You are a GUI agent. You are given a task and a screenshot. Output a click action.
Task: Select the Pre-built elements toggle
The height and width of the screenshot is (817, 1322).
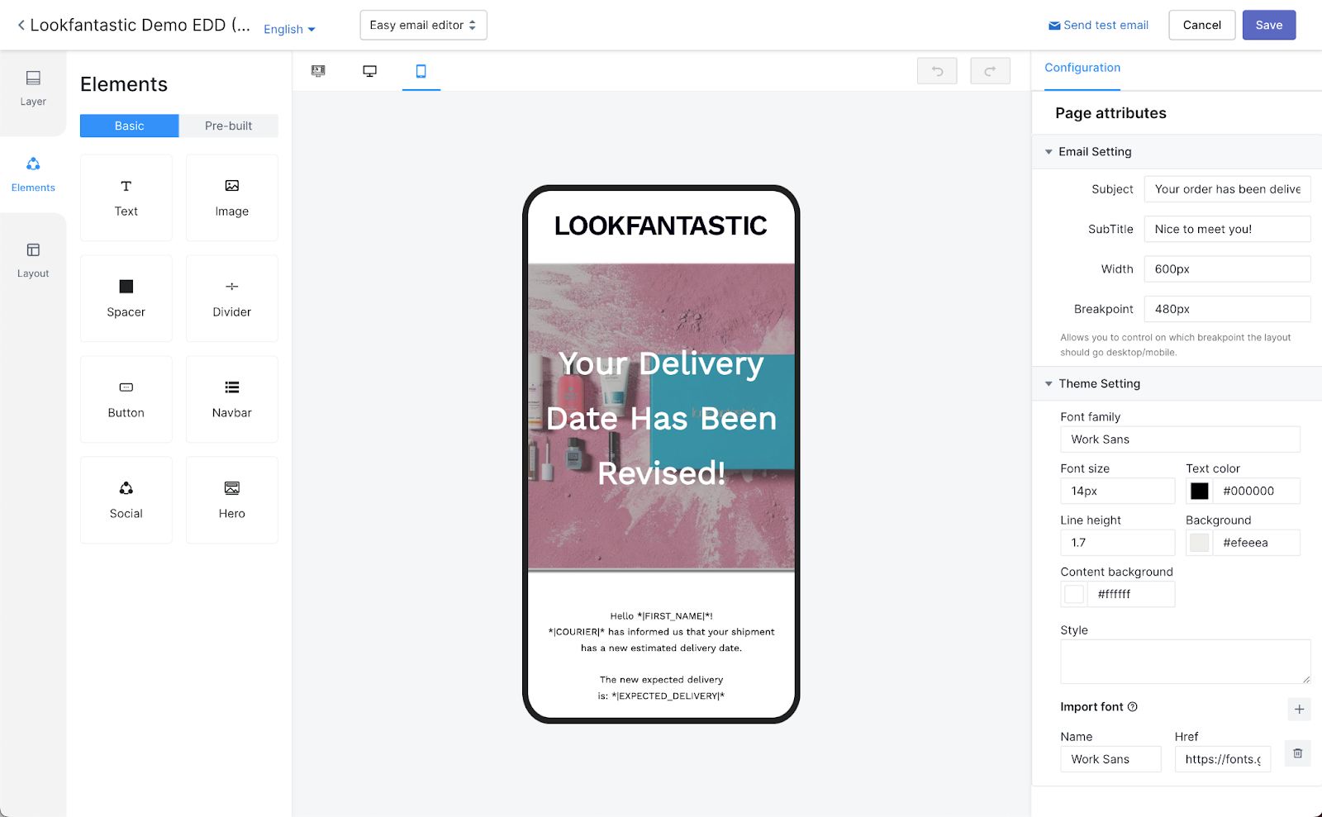228,126
